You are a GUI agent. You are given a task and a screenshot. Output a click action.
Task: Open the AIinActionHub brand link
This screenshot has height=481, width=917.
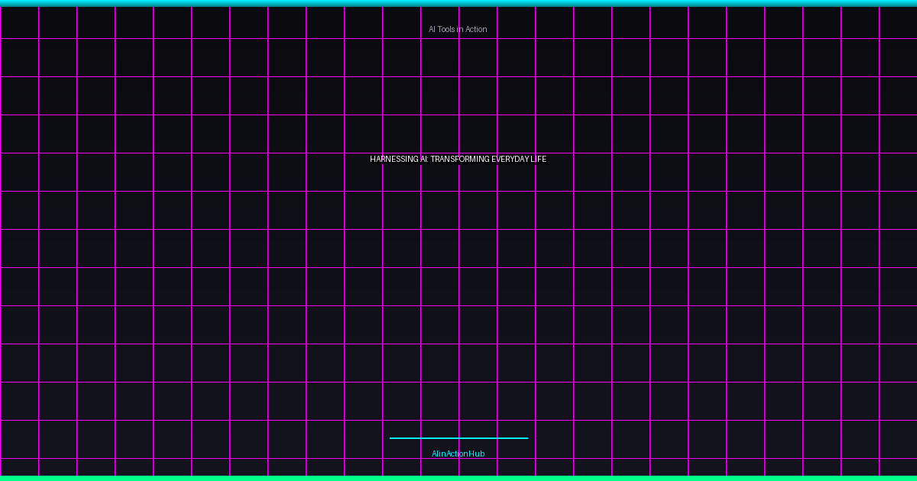[458, 454]
